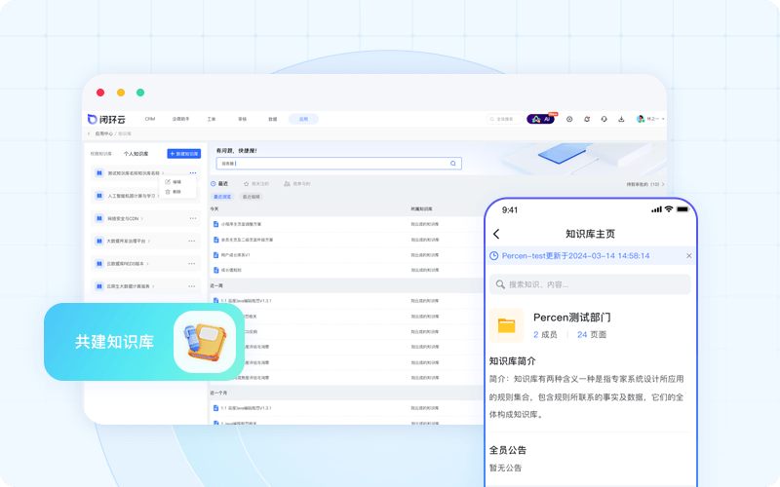The width and height of the screenshot is (780, 487).
Task: Click the AI assistant badge in header
Action: tap(540, 119)
